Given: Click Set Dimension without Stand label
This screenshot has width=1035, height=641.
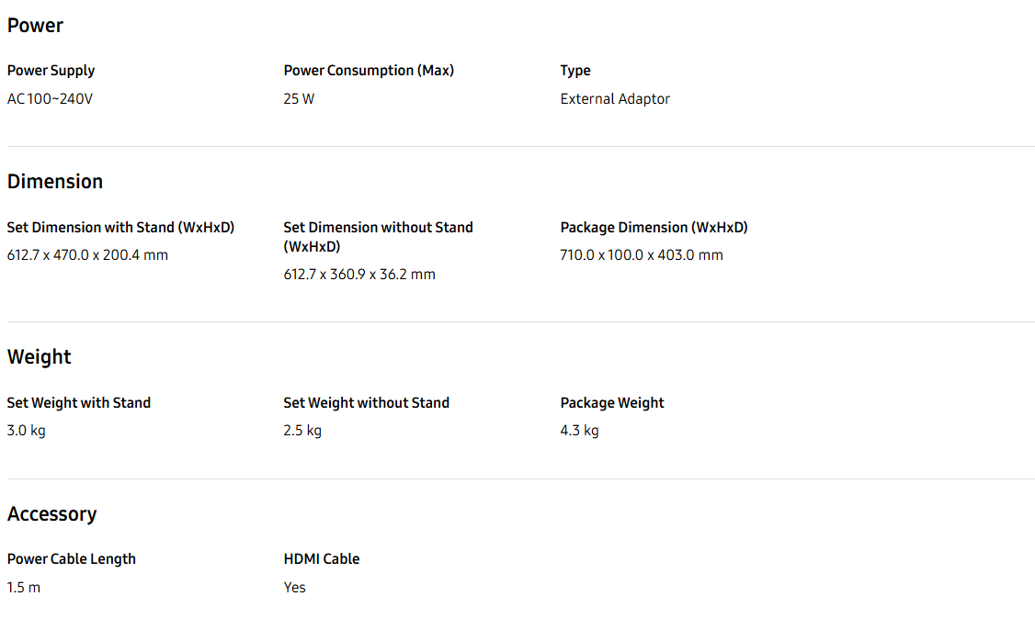Looking at the screenshot, I should pos(378,237).
